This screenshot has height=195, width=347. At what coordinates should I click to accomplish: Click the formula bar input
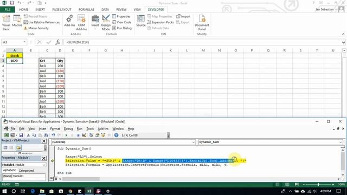coord(202,42)
